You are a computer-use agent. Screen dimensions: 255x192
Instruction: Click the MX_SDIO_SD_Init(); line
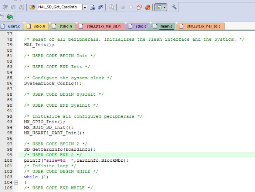click(49, 127)
